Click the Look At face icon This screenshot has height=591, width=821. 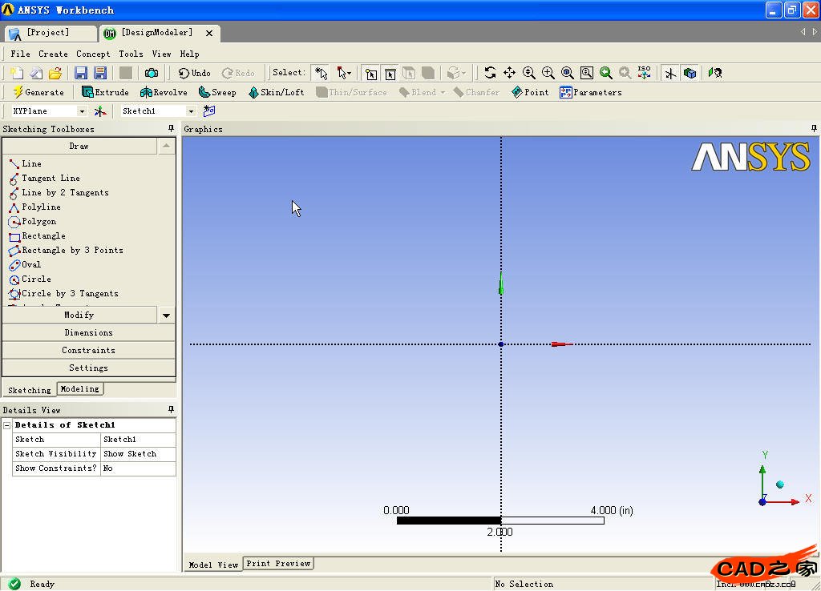pyautogui.click(x=715, y=73)
